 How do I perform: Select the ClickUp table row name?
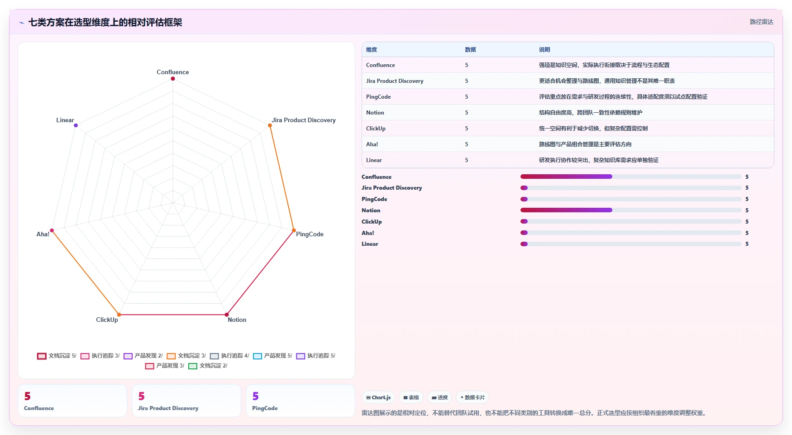[x=376, y=129]
